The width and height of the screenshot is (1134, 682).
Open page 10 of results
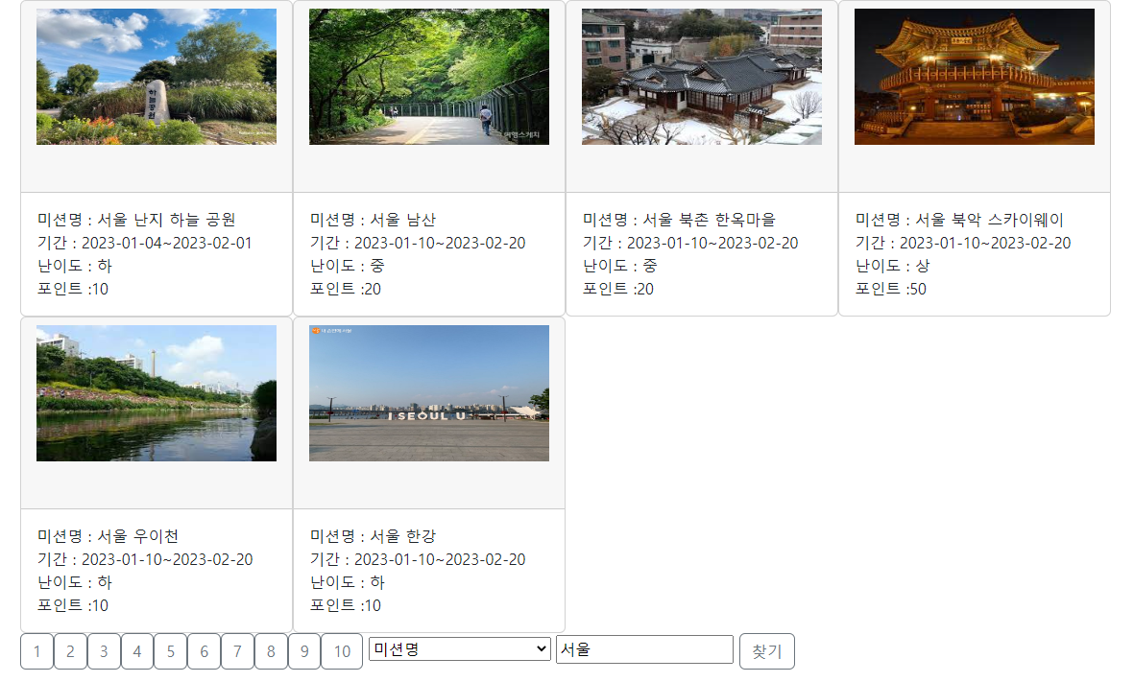(341, 651)
